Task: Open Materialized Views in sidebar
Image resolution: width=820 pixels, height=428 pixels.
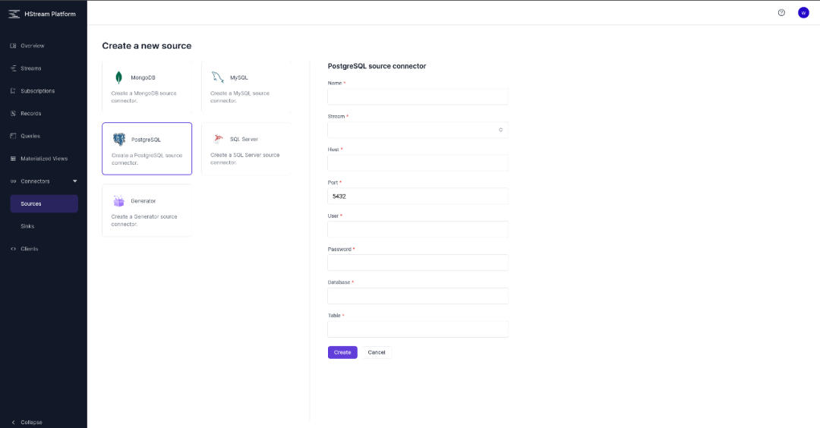Action: (x=43, y=159)
